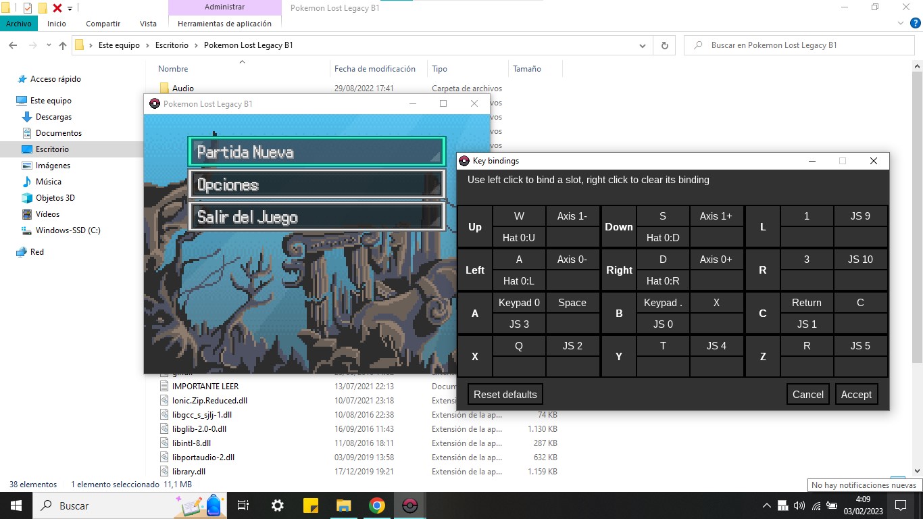The width and height of the screenshot is (923, 519).
Task: Click the Pokemon game icon in taskbar
Action: (409, 505)
